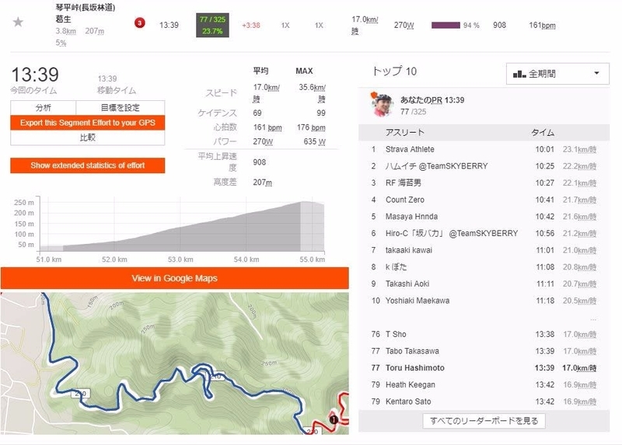
Task: Open Tabo Takasawa leaderboard entry
Action: click(x=412, y=351)
